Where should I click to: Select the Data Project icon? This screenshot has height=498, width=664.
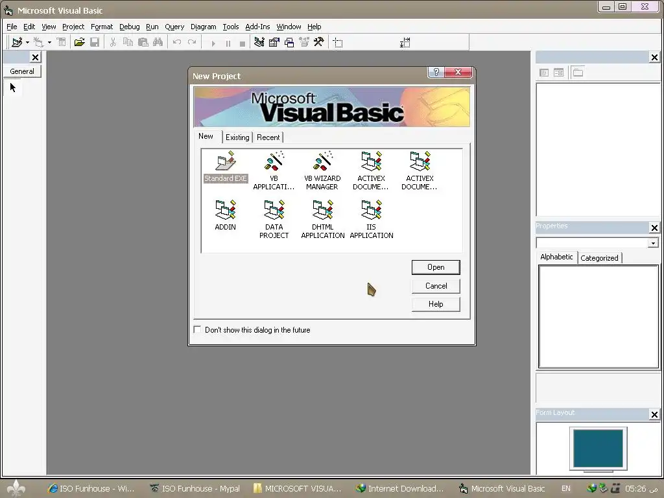[274, 219]
